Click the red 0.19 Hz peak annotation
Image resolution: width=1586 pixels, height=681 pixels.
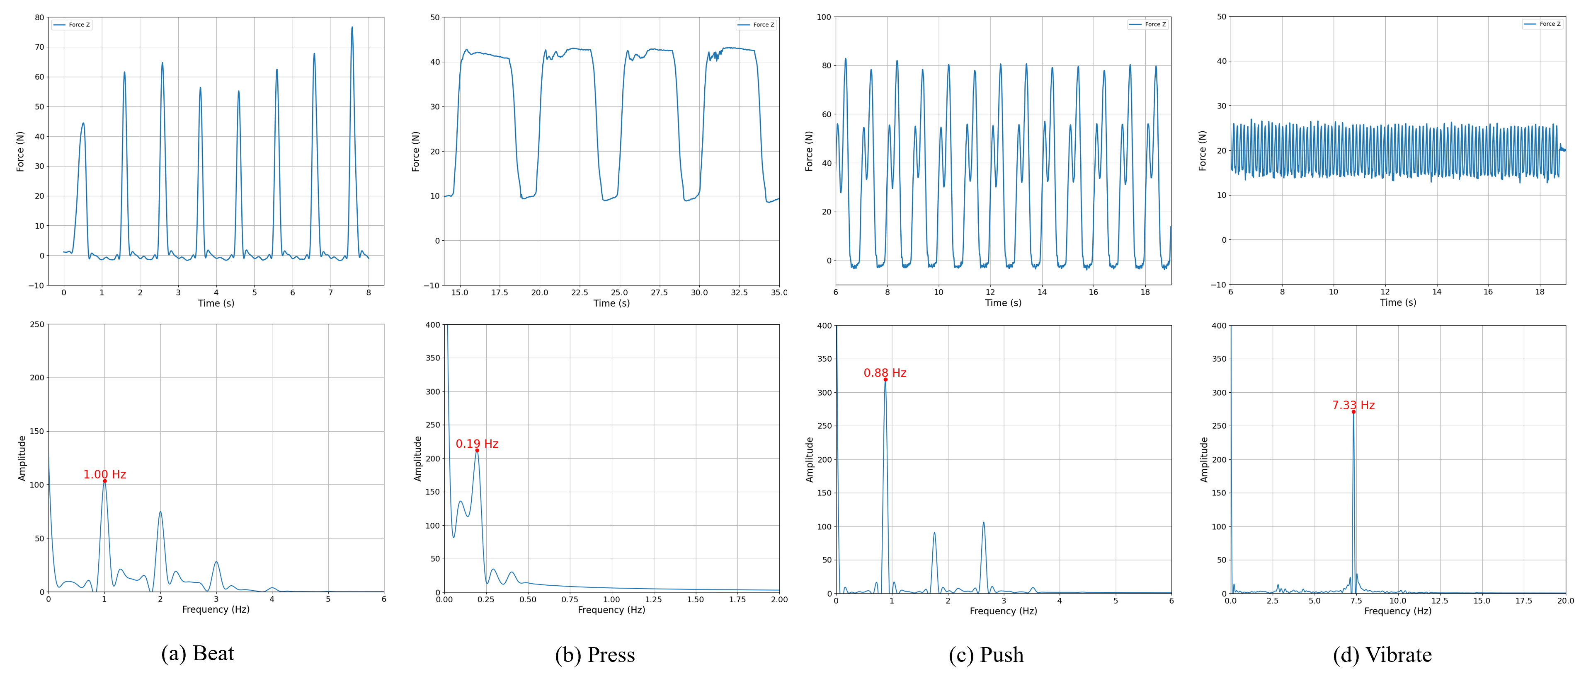[477, 444]
